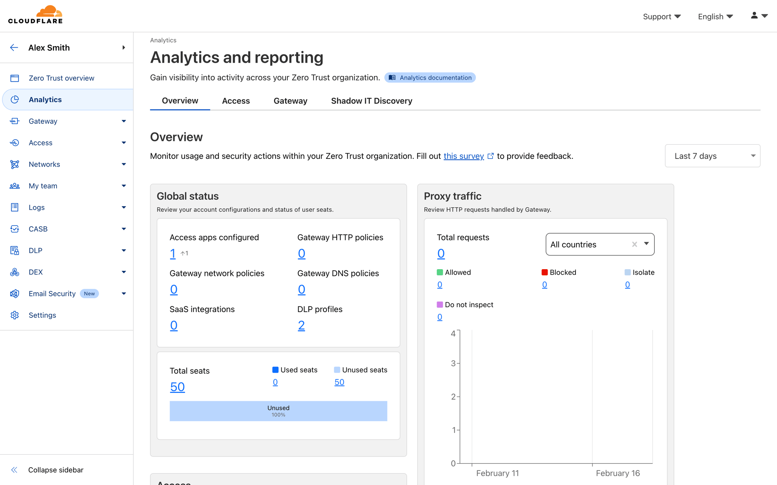
Task: Click the Analytics breadcrumb text
Action: 163,40
